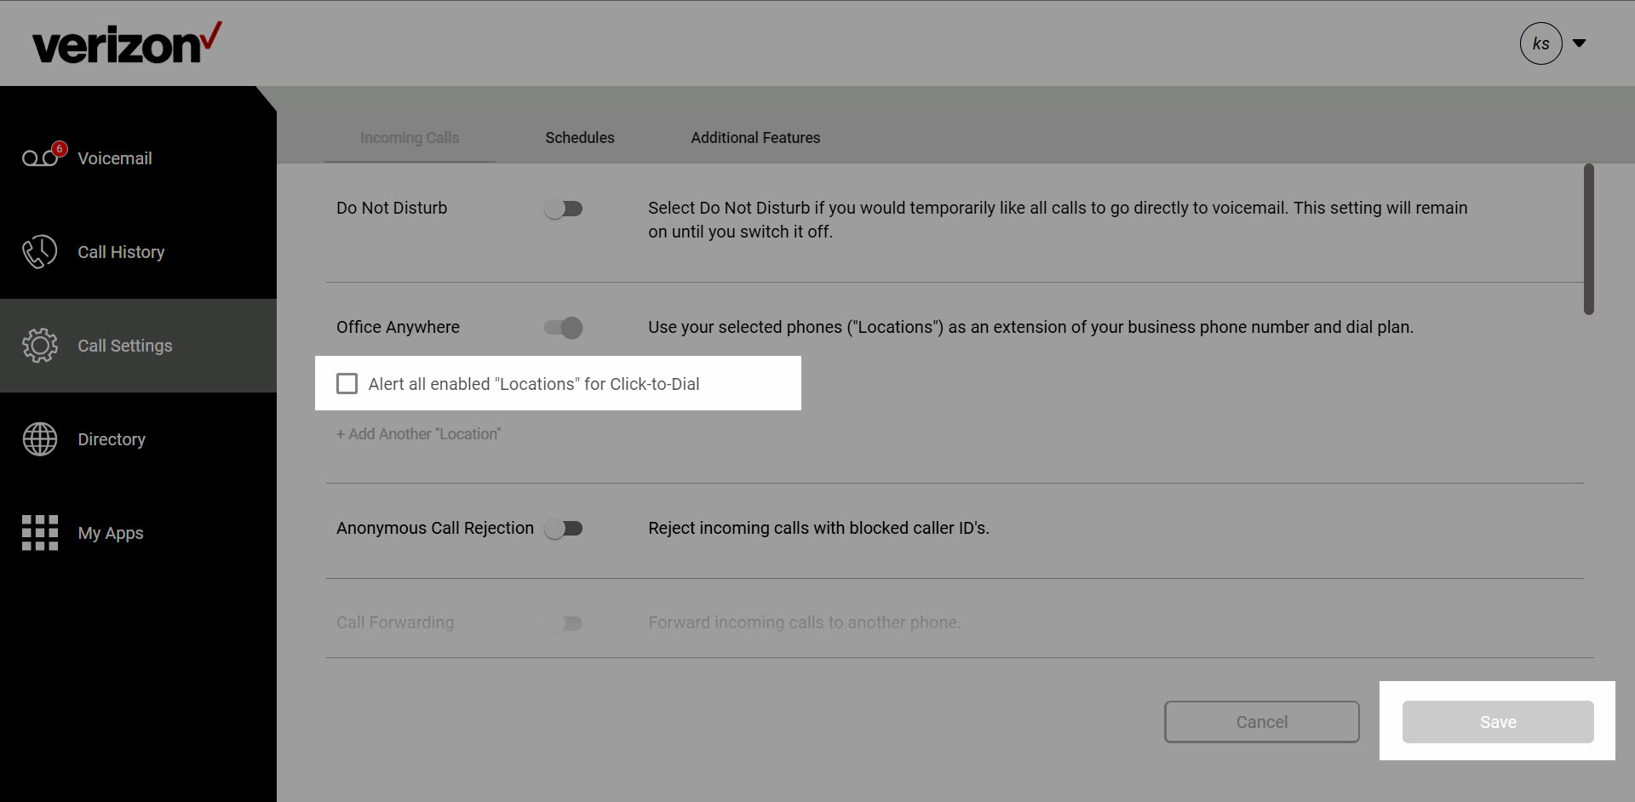Check Alert all enabled Locations checkbox
The image size is (1635, 802).
coord(347,384)
